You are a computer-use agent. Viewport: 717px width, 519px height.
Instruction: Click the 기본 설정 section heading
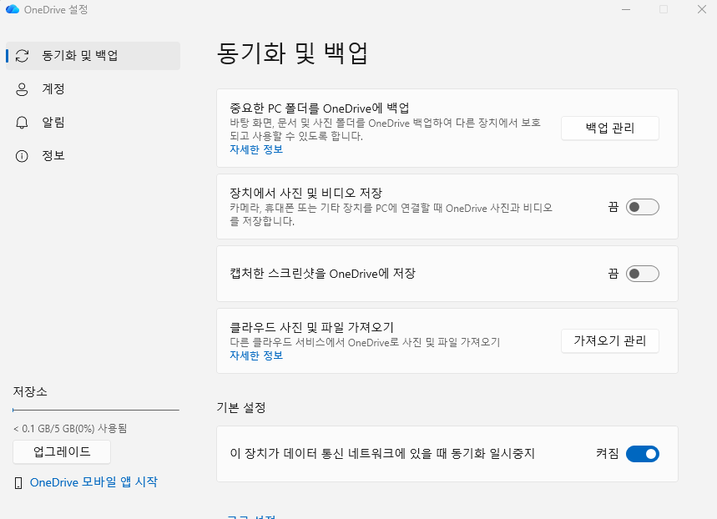pyautogui.click(x=241, y=407)
